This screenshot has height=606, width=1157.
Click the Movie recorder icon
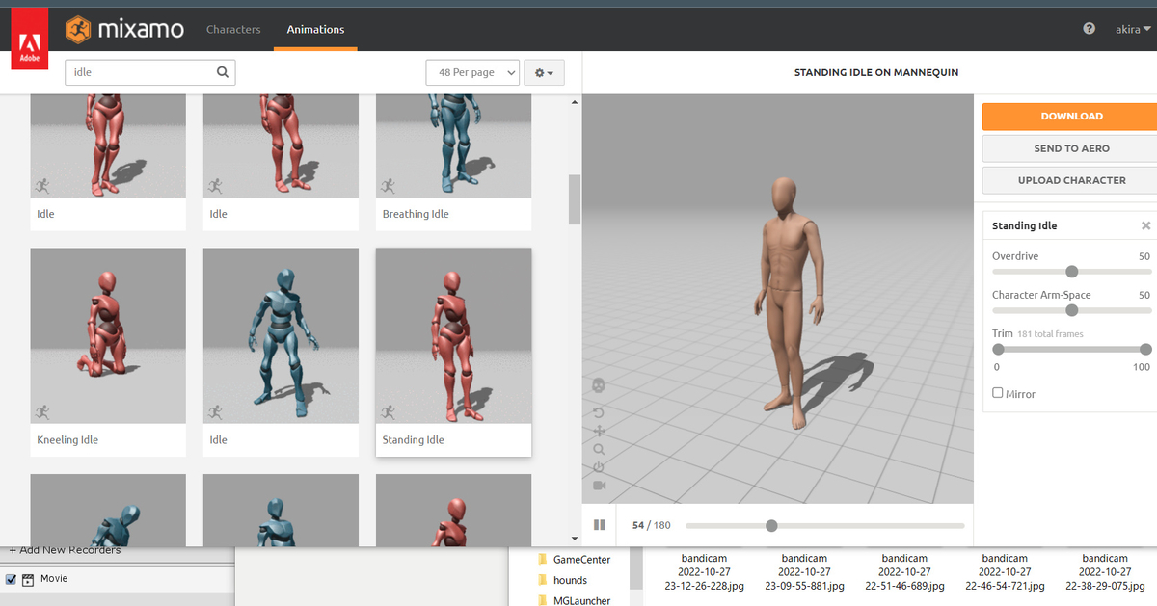click(x=28, y=579)
